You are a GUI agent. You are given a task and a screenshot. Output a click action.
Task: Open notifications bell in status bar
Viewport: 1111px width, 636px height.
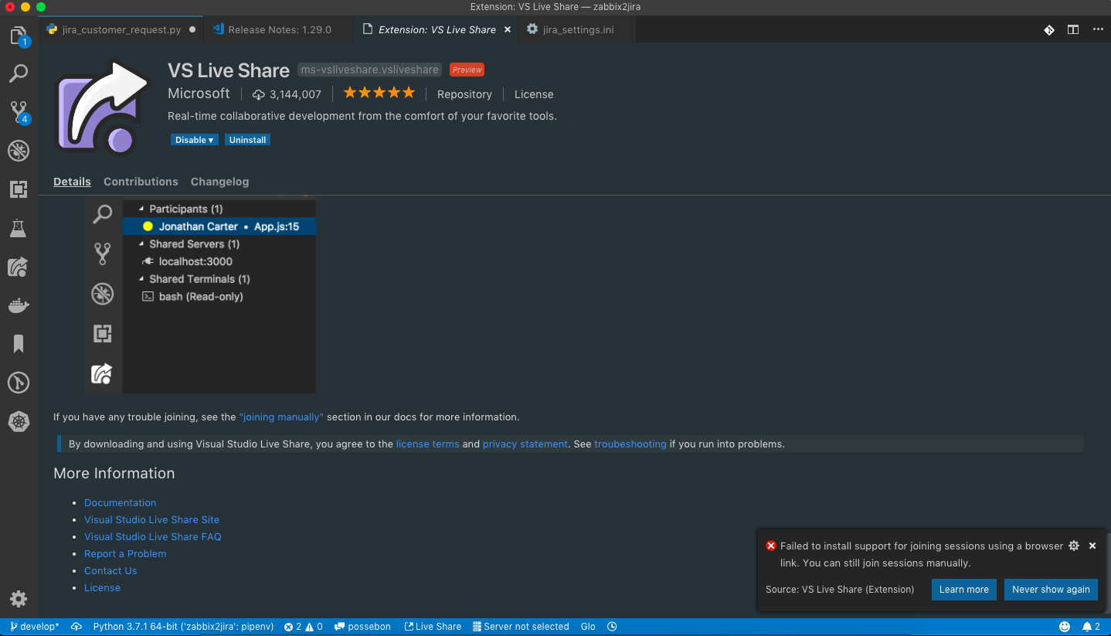pyautogui.click(x=1091, y=627)
